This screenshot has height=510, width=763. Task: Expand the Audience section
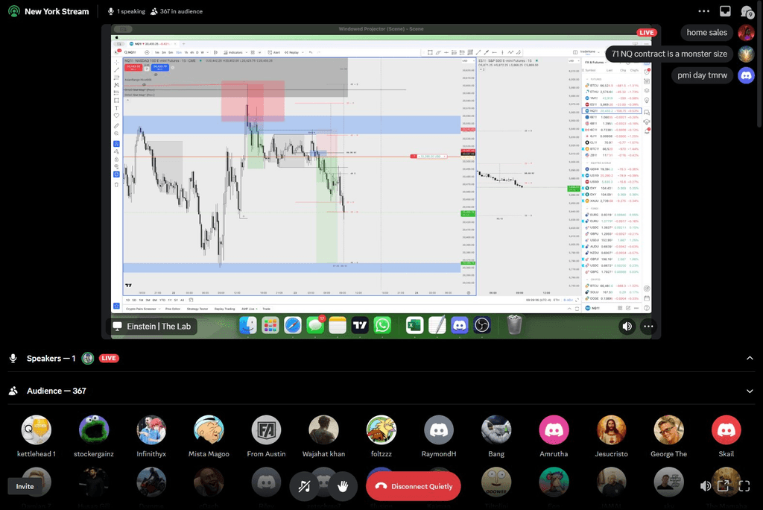(x=751, y=391)
